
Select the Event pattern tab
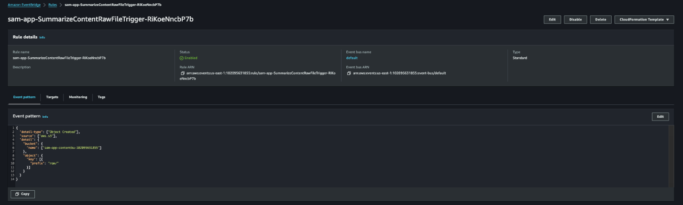[24, 97]
